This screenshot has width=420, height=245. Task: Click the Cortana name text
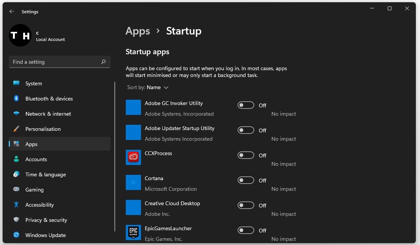154,179
